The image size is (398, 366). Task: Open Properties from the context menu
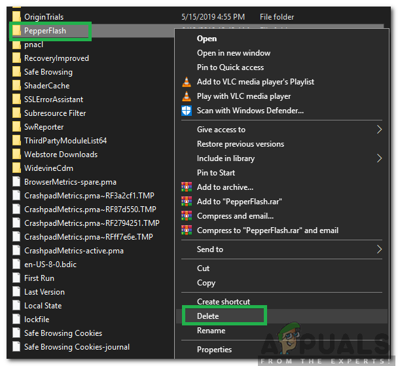pyautogui.click(x=215, y=350)
